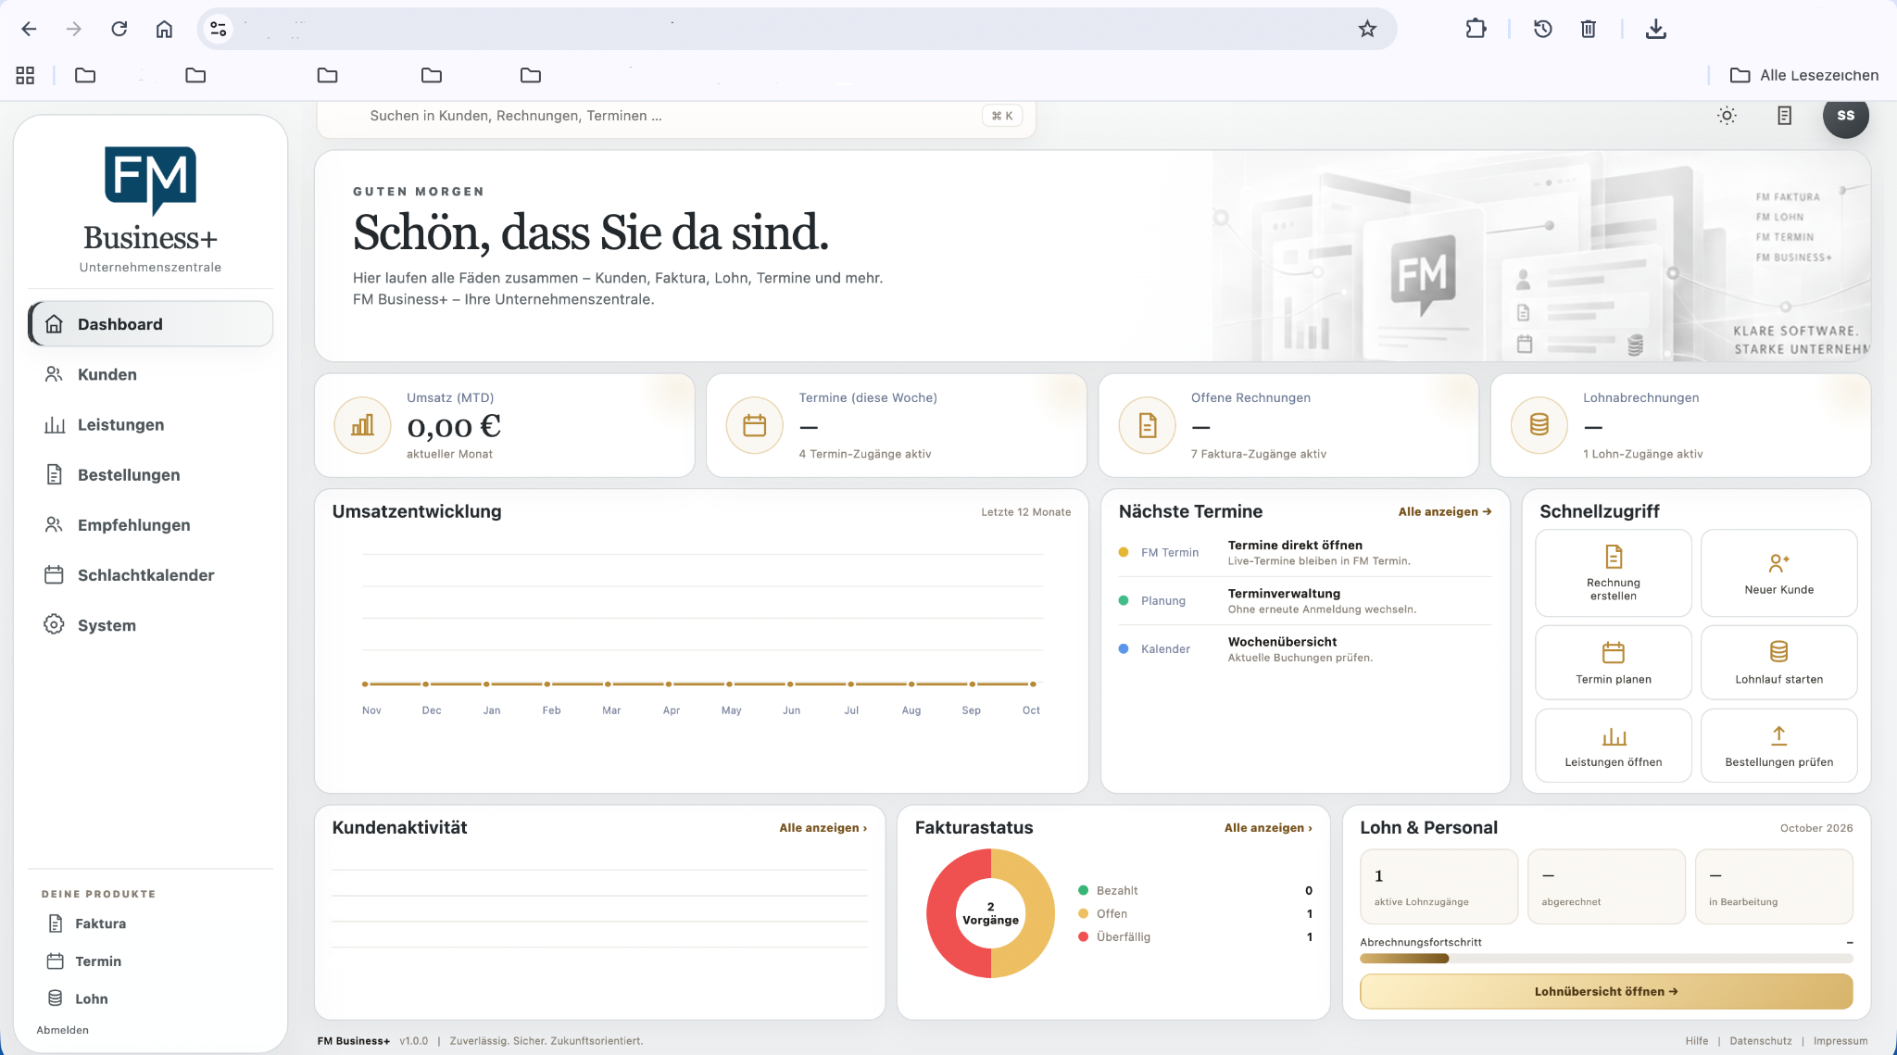1897x1055 pixels.
Task: Click the Umsatz bar chart icon
Action: (362, 425)
